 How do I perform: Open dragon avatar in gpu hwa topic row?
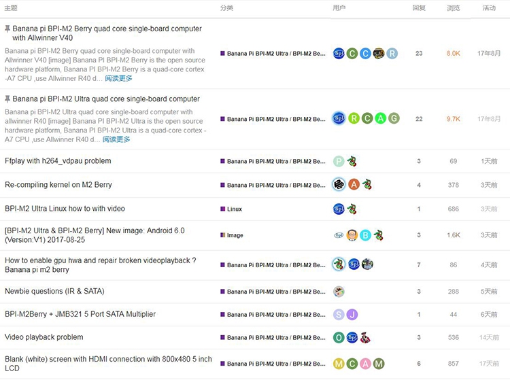[339, 264]
